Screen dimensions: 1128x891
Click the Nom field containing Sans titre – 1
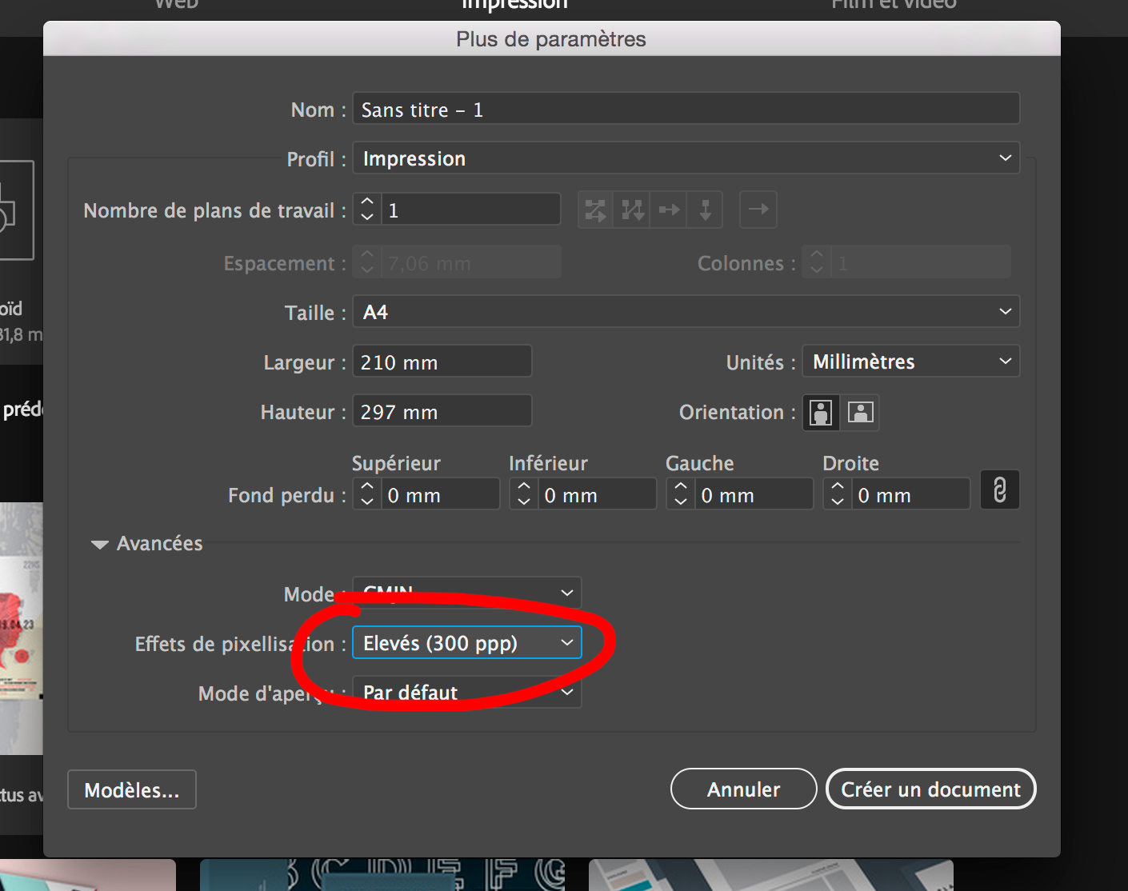pos(686,110)
